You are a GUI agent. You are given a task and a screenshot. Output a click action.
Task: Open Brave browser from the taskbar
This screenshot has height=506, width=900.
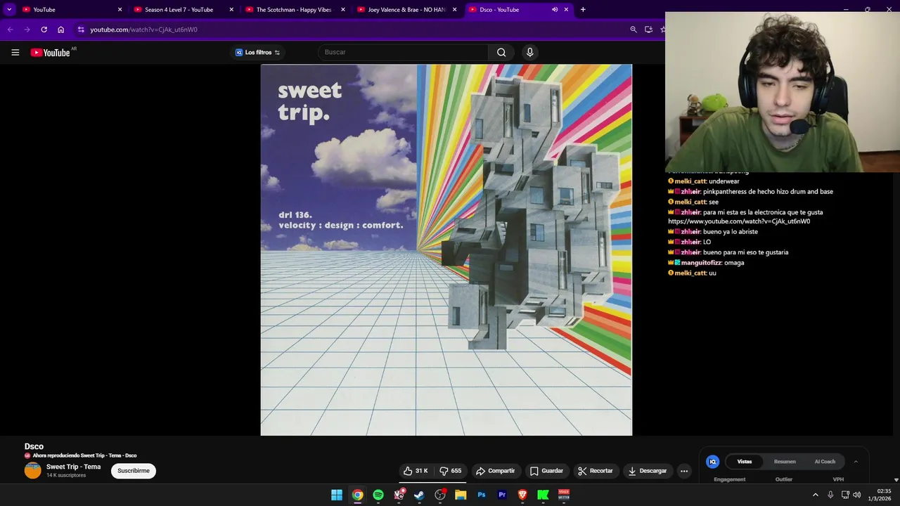(522, 495)
